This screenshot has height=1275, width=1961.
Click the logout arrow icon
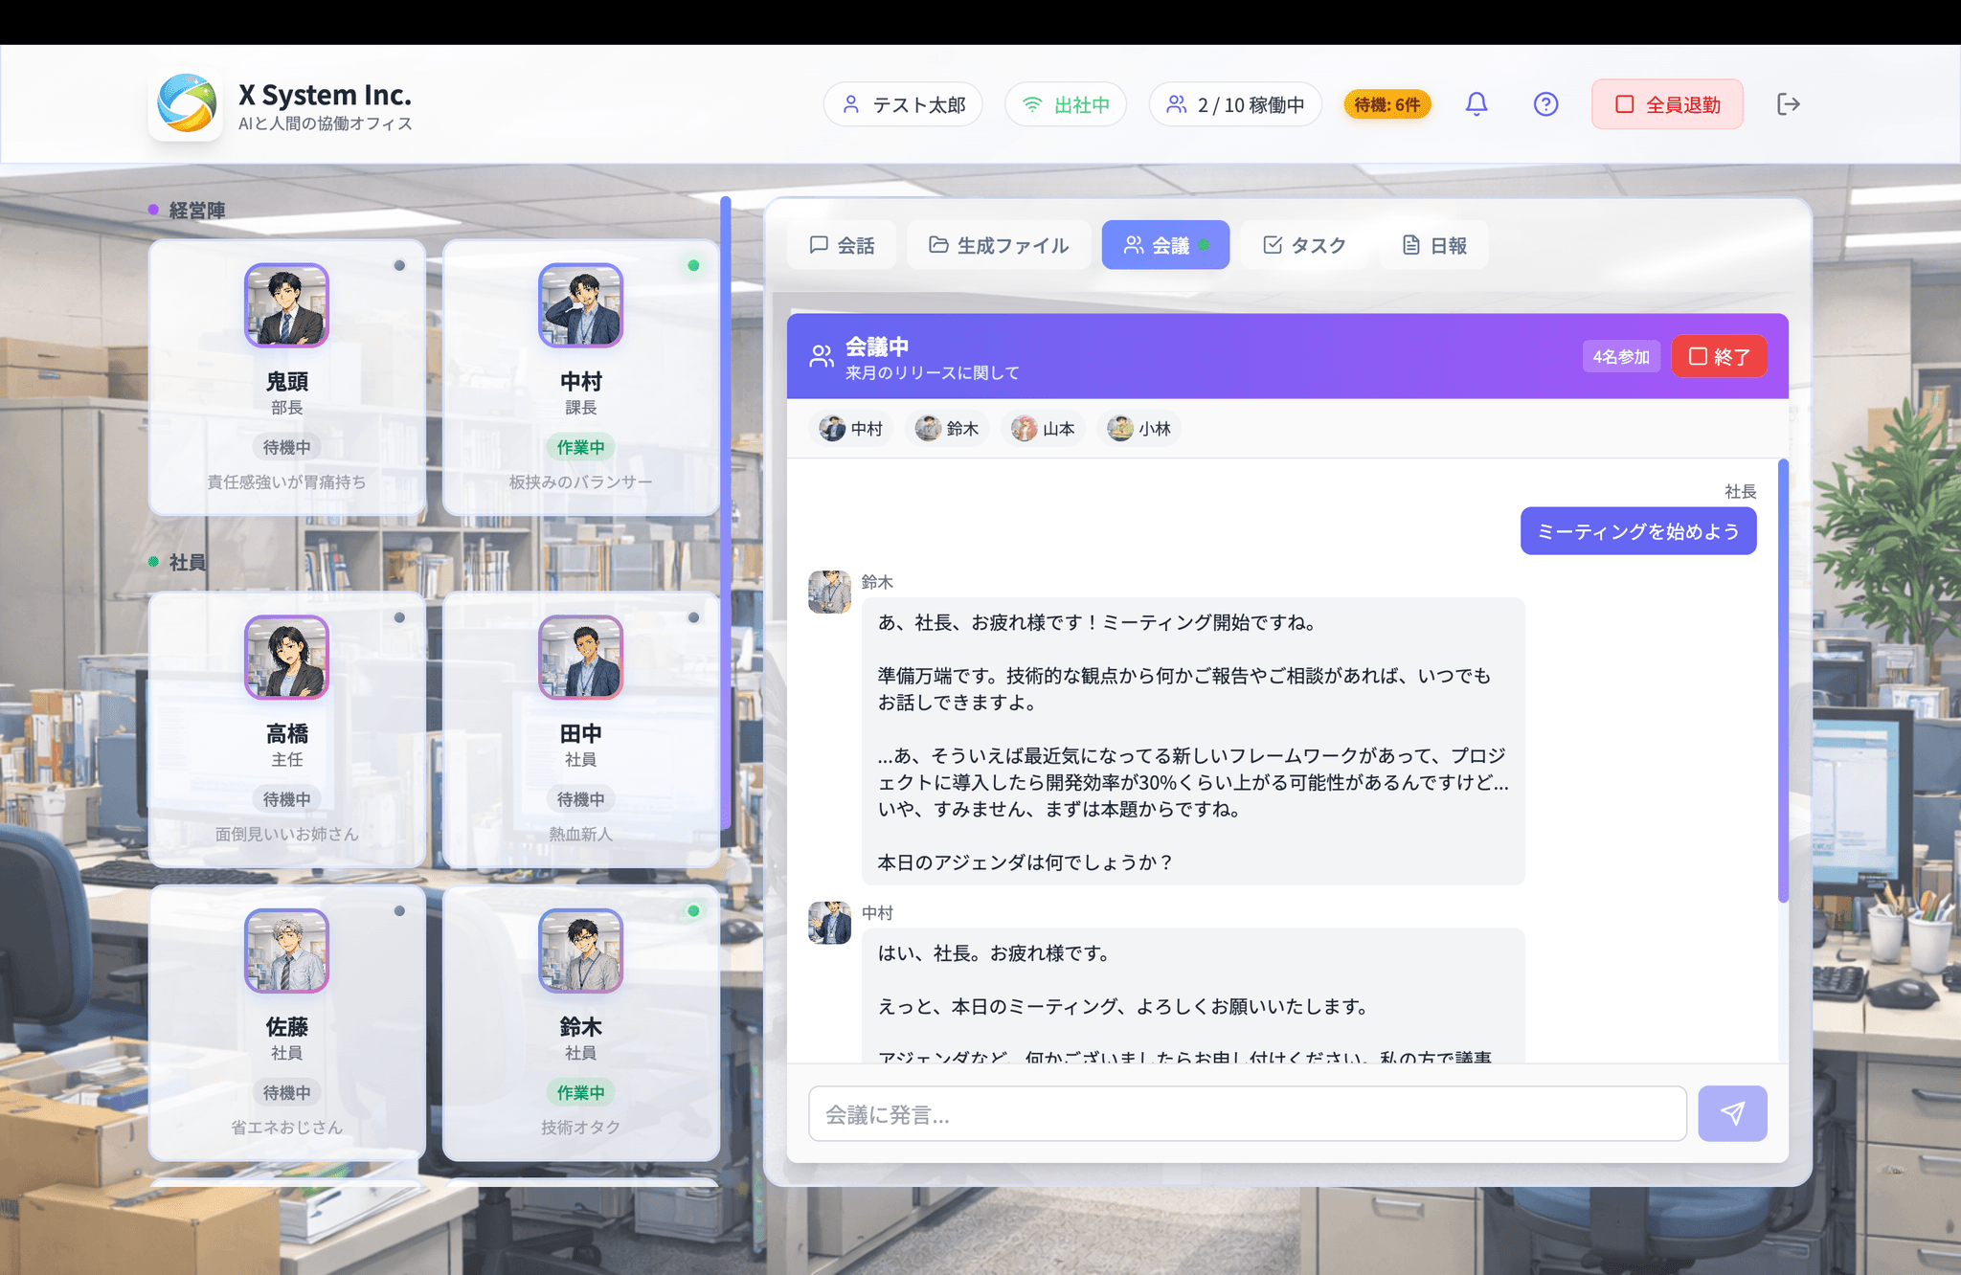(1788, 104)
